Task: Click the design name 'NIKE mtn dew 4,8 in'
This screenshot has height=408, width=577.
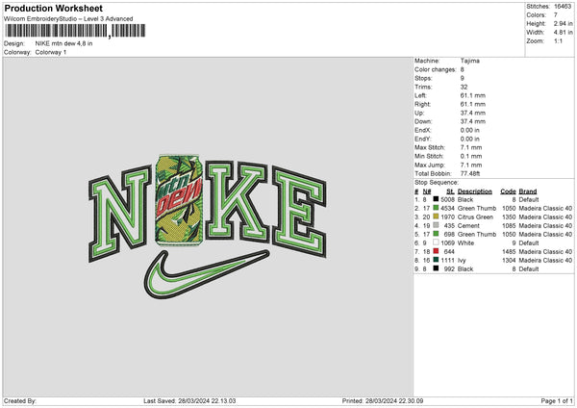Action: point(64,43)
